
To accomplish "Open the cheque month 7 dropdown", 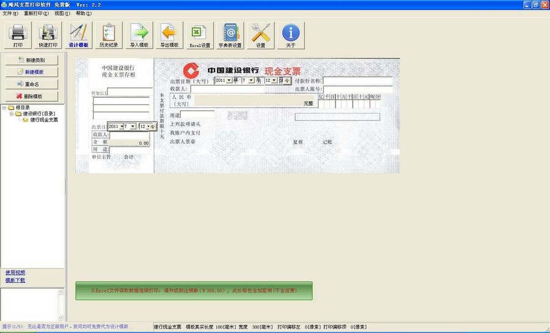I will pos(251,80).
